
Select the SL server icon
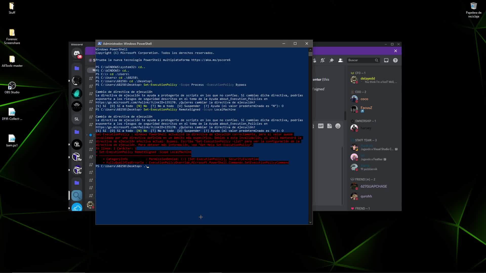[77, 119]
